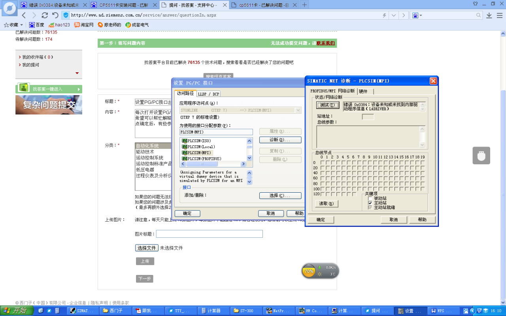
Task: Click 下一步 next step button
Action: (144, 278)
